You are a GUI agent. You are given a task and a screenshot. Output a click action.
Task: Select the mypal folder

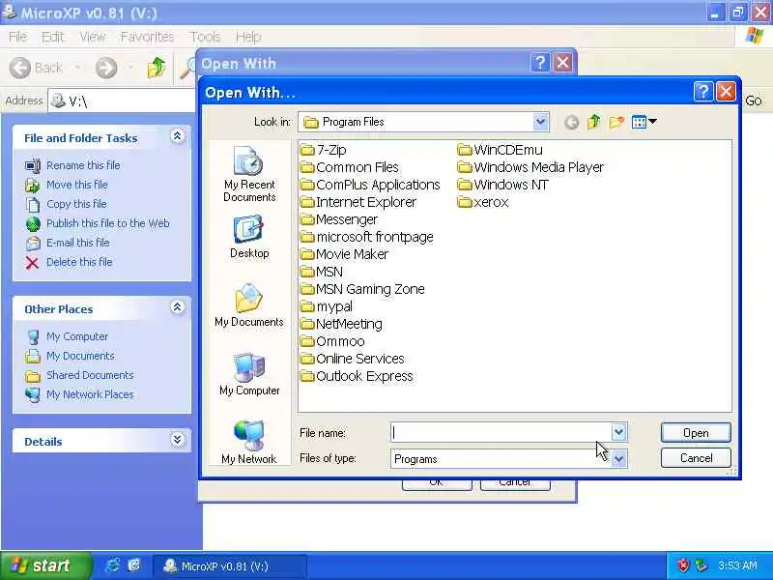point(327,306)
